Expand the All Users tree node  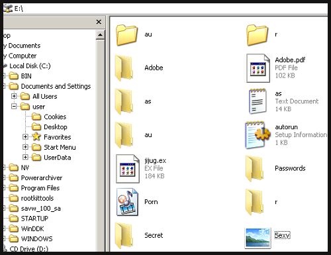(14, 96)
